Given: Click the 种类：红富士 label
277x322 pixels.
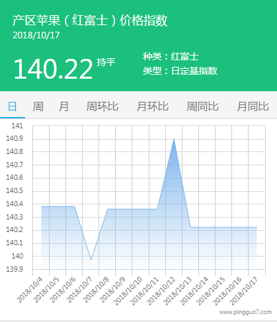Looking at the screenshot, I should coord(171,56).
